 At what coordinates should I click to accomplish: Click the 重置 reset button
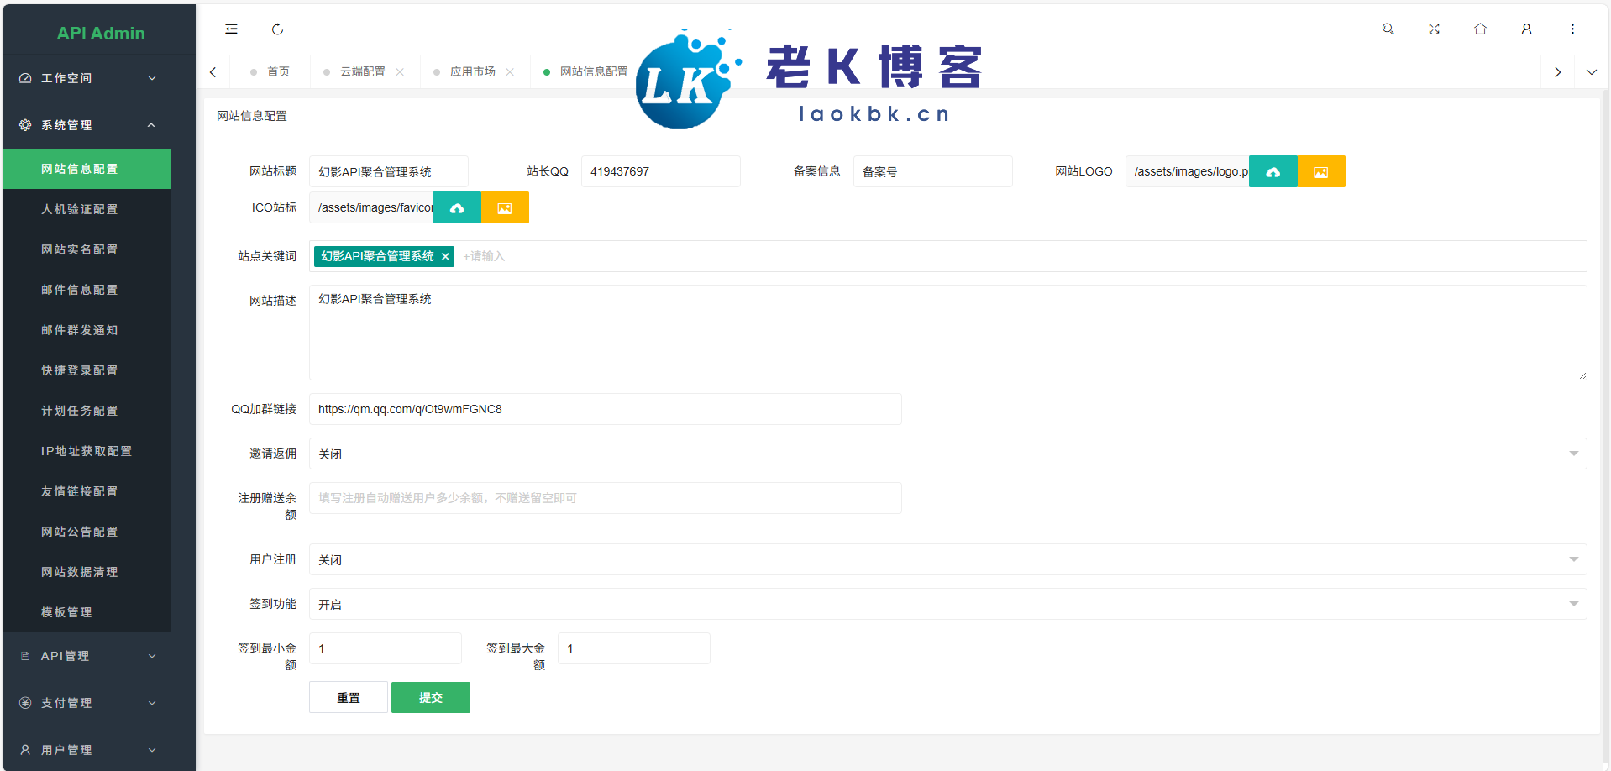[x=348, y=697]
